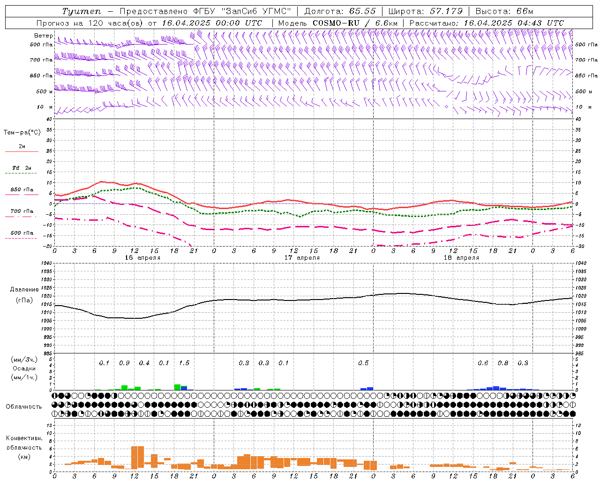
Task: Click the '(км)' convective cloud unit label
Action: point(24,457)
